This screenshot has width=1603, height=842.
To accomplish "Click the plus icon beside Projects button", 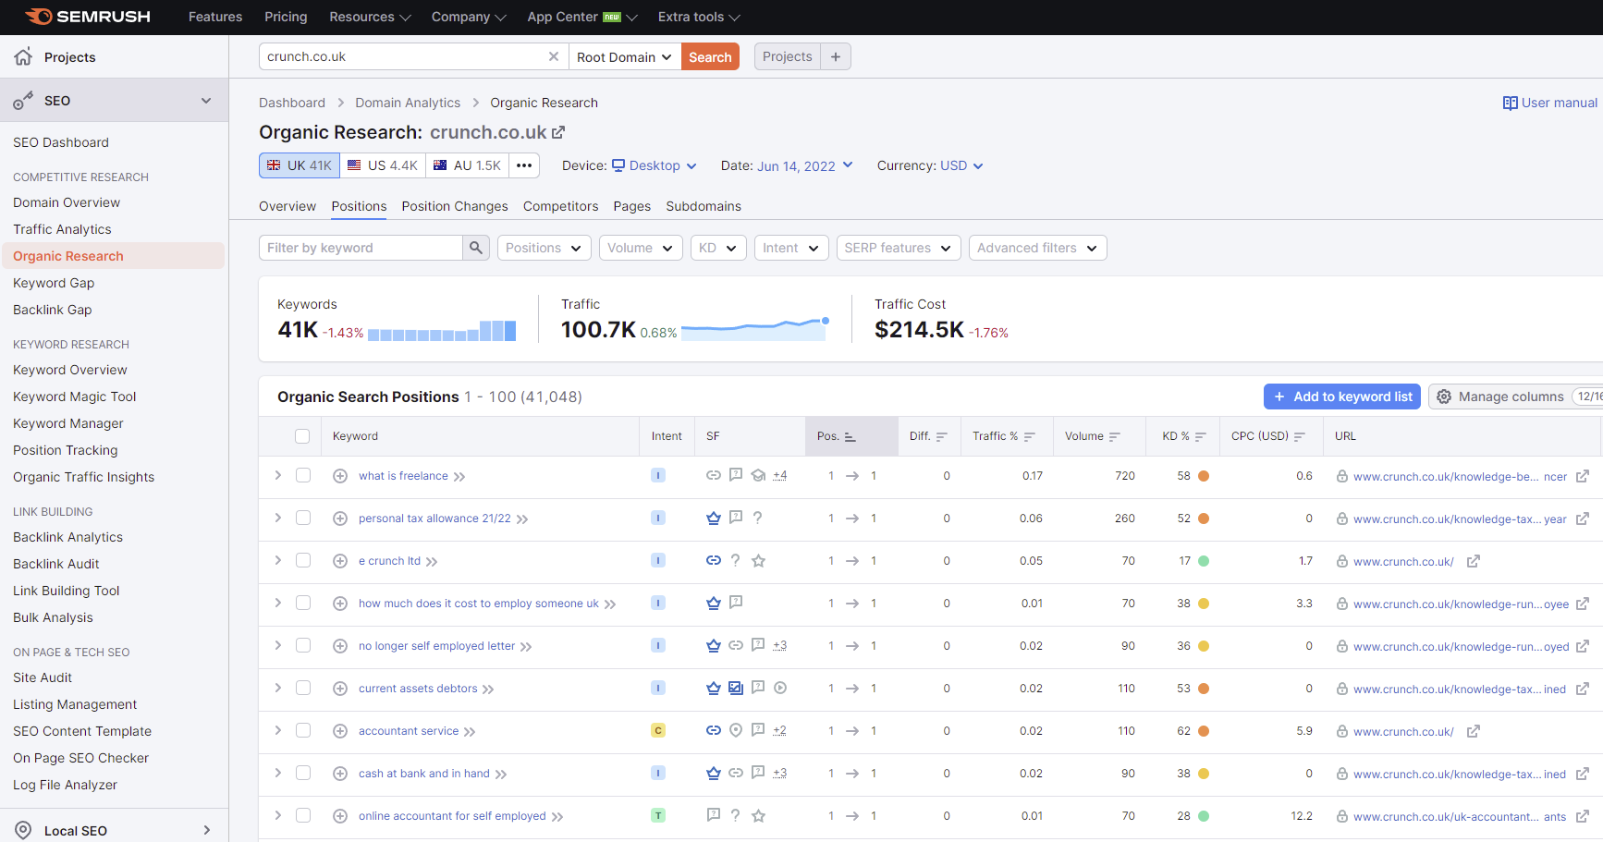I will pyautogui.click(x=836, y=56).
